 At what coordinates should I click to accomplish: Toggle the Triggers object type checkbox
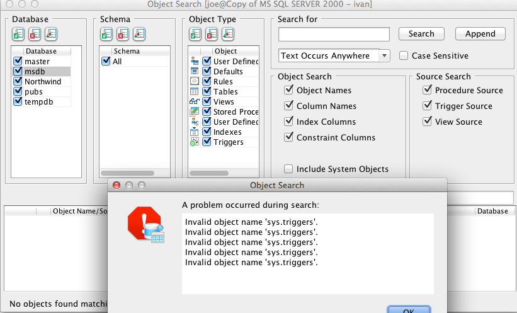[207, 142]
